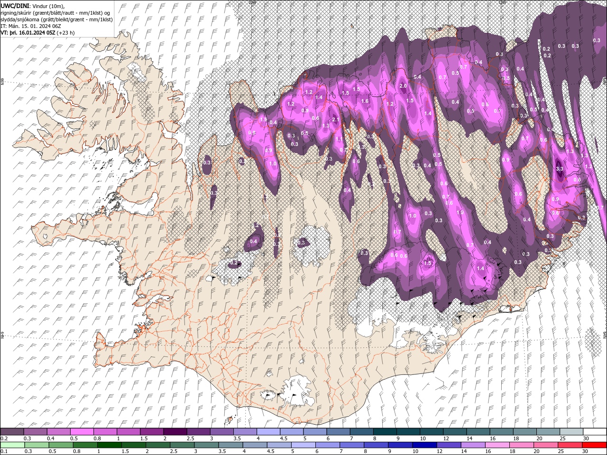This screenshot has width=607, height=455.
Task: Click the "UWC/DINI" title text
Action: pyautogui.click(x=15, y=6)
